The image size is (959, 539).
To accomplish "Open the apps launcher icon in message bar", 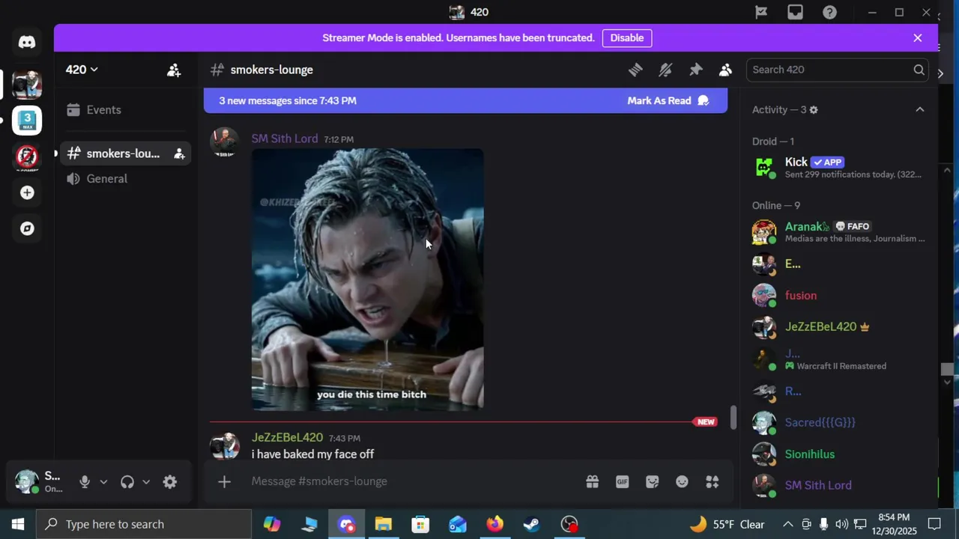I will 712,481.
